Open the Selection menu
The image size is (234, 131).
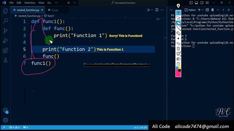click(30, 3)
